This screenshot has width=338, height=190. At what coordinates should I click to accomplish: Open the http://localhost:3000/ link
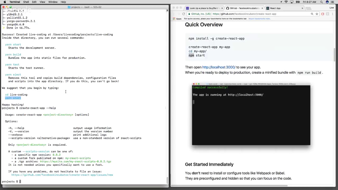(219, 67)
